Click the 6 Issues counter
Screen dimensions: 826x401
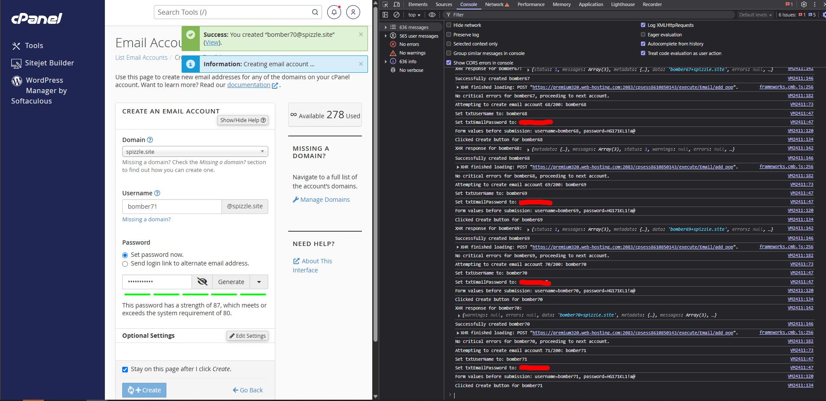pos(797,15)
